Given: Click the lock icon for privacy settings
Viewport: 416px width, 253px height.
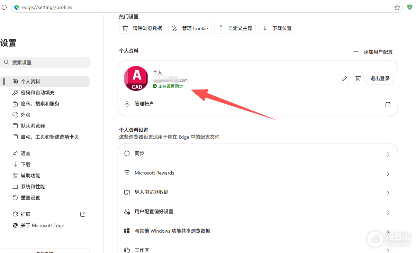Looking at the screenshot, I should 15,104.
